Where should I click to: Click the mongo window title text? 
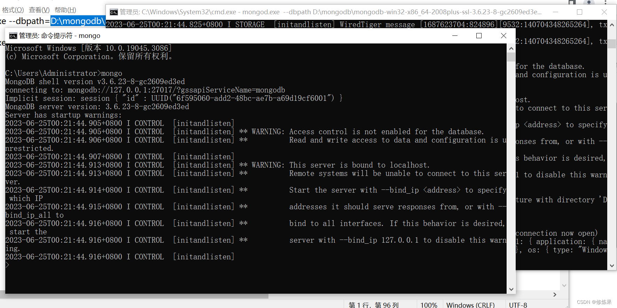(x=60, y=36)
